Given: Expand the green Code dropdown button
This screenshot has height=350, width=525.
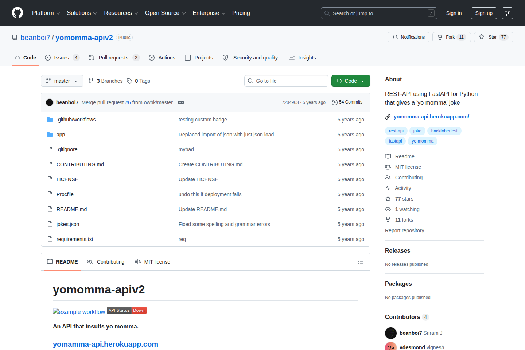Looking at the screenshot, I should tap(350, 81).
